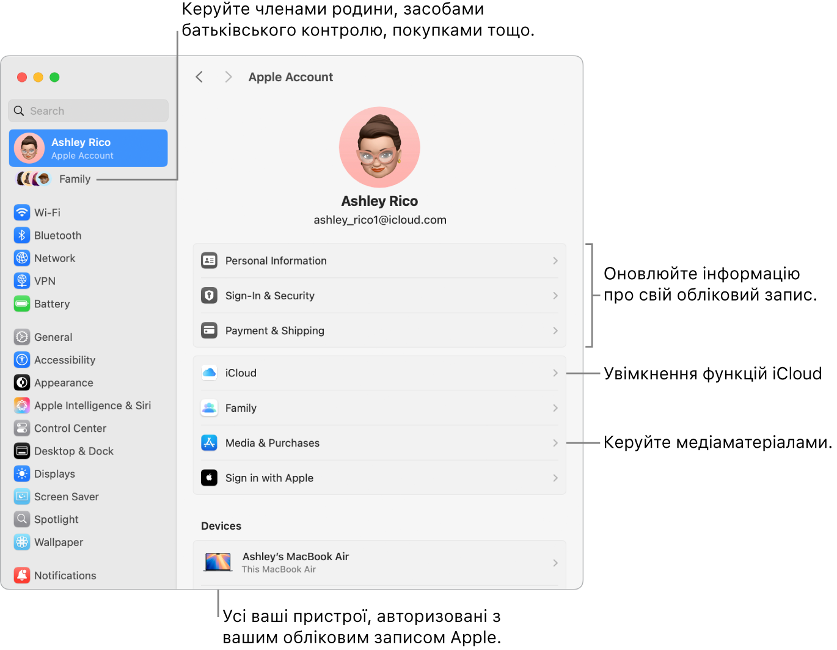Expand Personal Information row chevron
The image size is (837, 650).
555,261
